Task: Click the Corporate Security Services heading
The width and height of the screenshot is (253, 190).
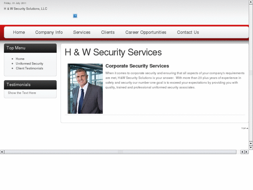Action: pyautogui.click(x=137, y=66)
